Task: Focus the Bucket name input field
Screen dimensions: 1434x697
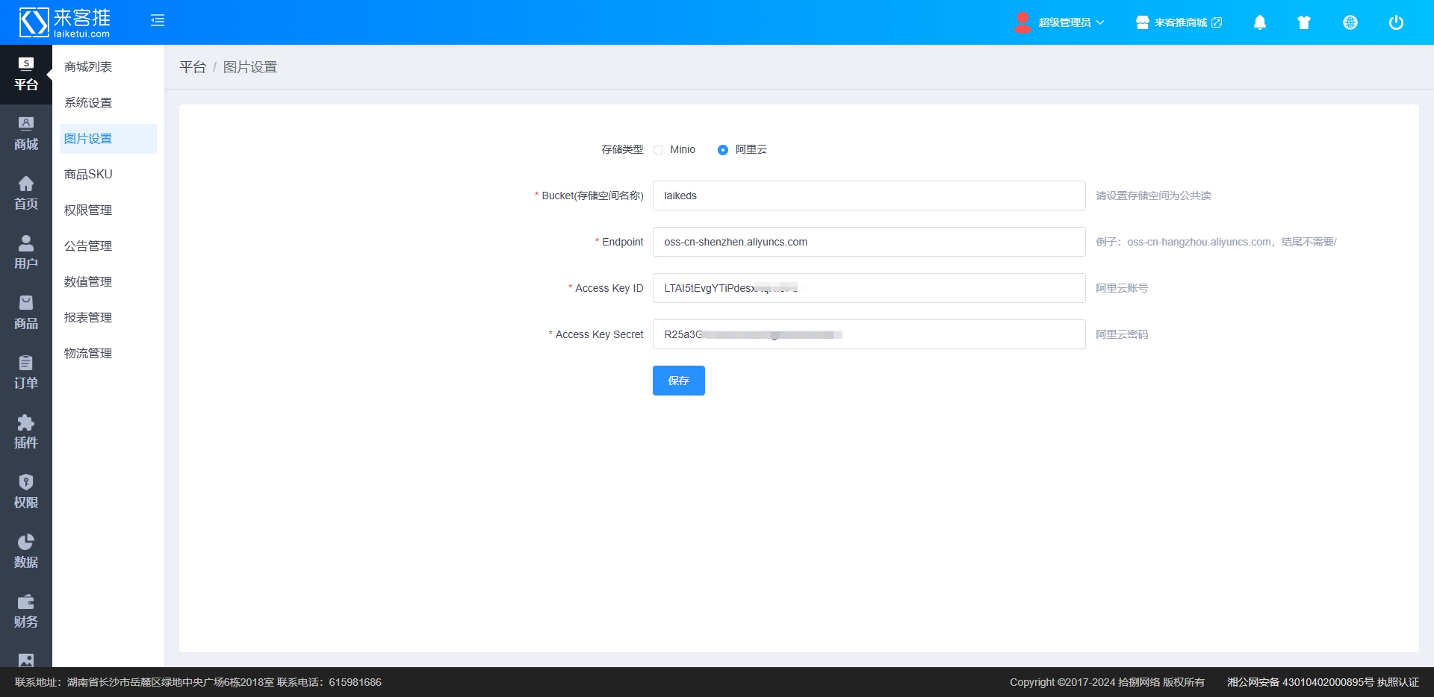Action: coord(869,196)
